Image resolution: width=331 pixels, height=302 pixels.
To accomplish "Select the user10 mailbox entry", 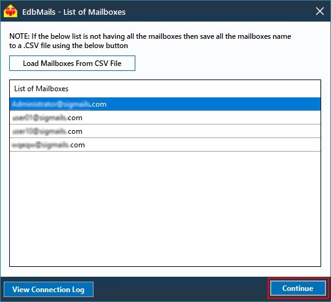I will pos(165,131).
